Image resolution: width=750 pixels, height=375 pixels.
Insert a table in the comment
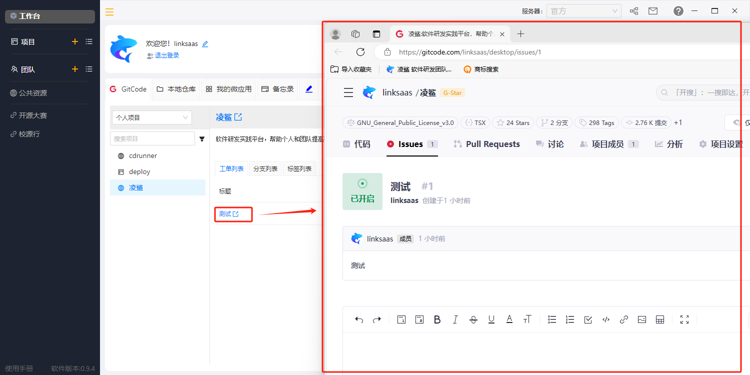(x=660, y=320)
